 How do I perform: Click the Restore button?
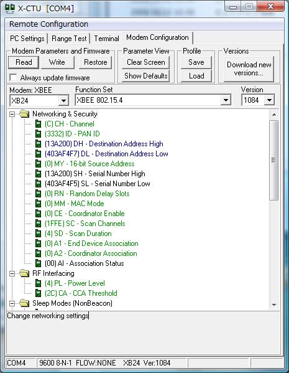96,62
